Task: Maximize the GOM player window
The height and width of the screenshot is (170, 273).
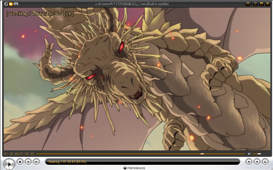Action: click(261, 4)
